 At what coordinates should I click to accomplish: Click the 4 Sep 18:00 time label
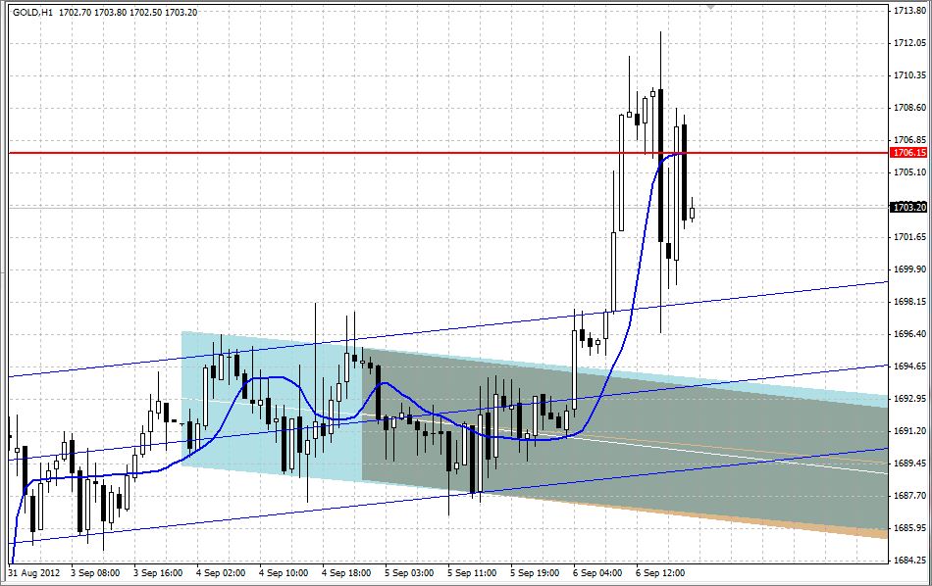tap(346, 573)
